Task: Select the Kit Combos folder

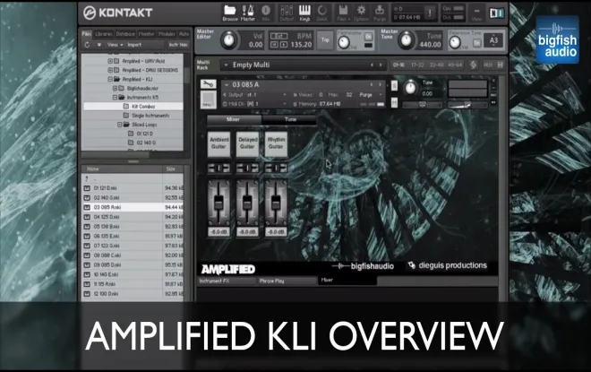Action: point(133,107)
